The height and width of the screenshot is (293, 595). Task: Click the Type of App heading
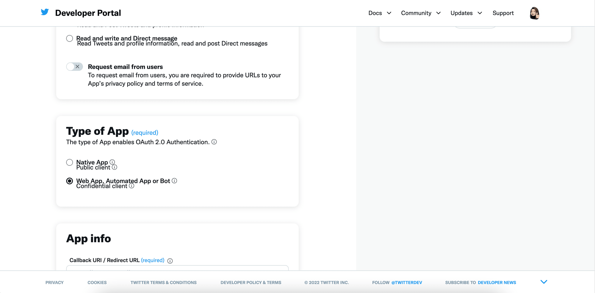click(x=97, y=131)
